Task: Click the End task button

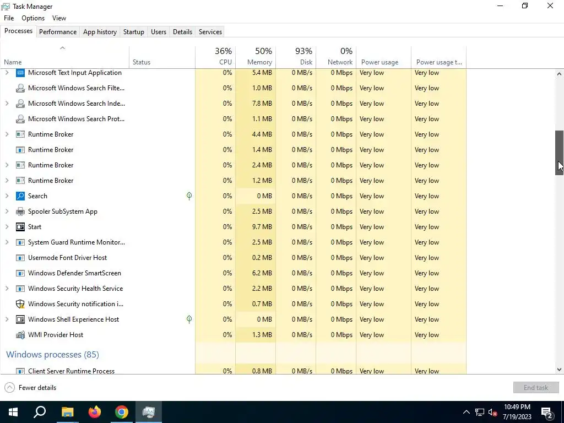Action: [x=536, y=387]
